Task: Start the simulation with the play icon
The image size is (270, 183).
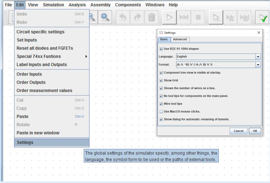Action: pos(169,17)
